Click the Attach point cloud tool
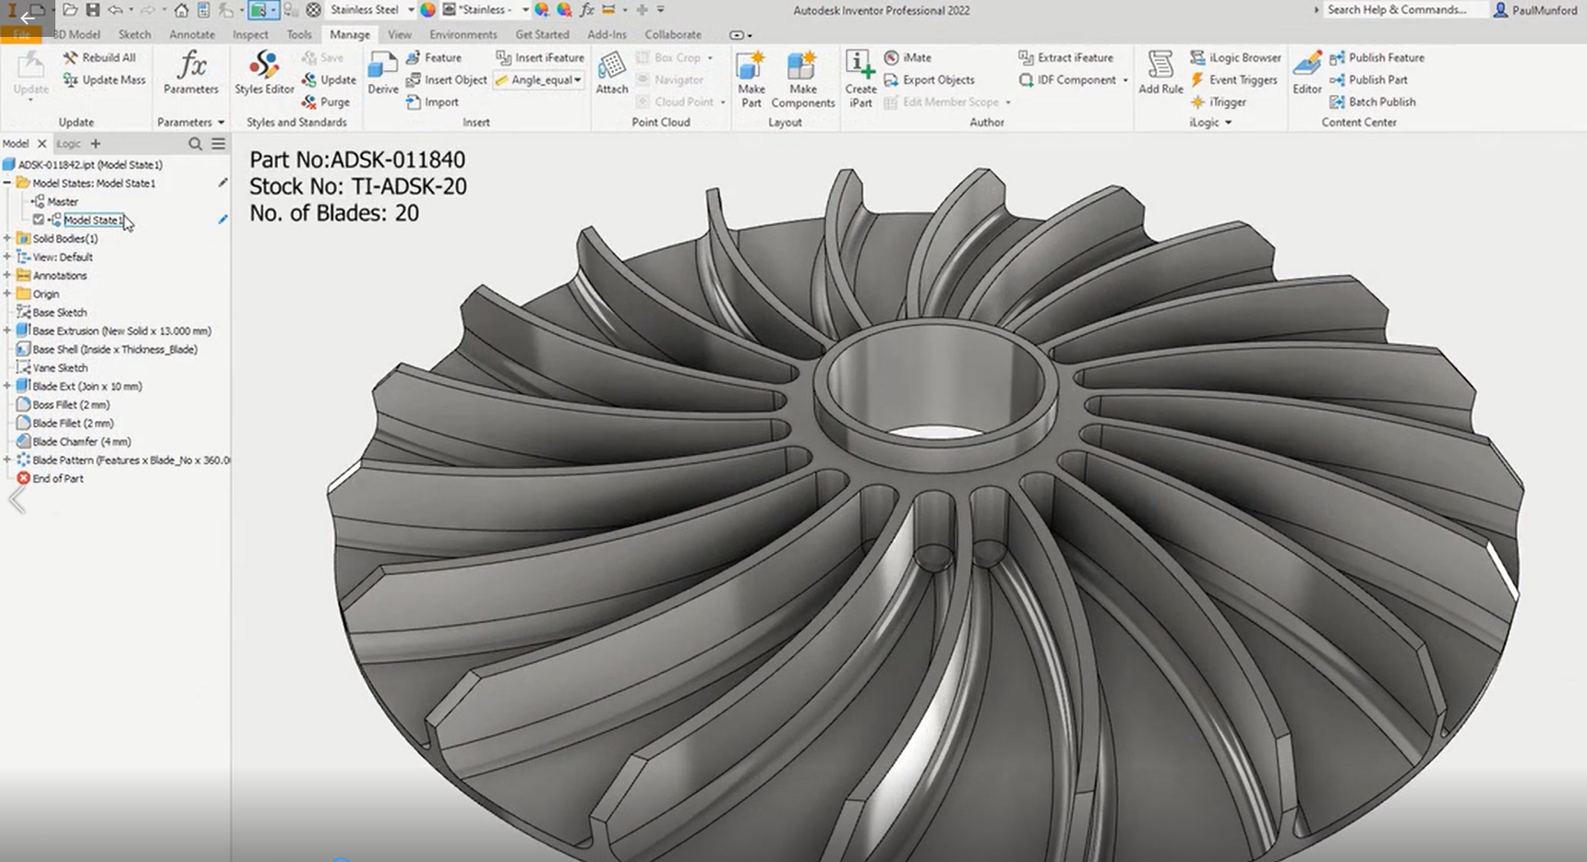The image size is (1587, 862). click(611, 73)
